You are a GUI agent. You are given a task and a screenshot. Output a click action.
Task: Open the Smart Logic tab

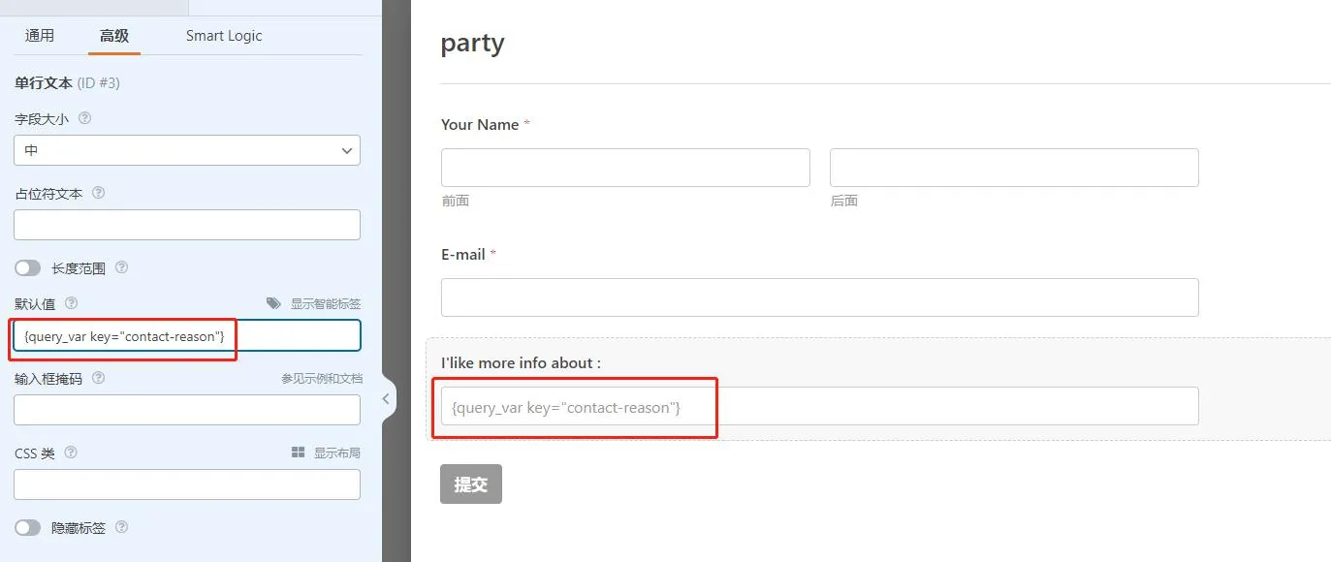coord(224,36)
